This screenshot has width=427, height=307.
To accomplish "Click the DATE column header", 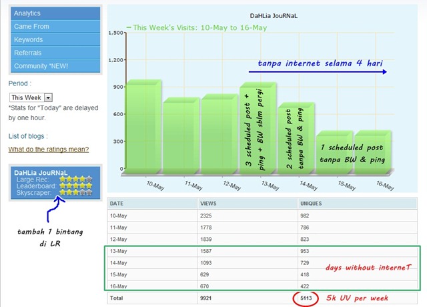I will click(x=117, y=204).
